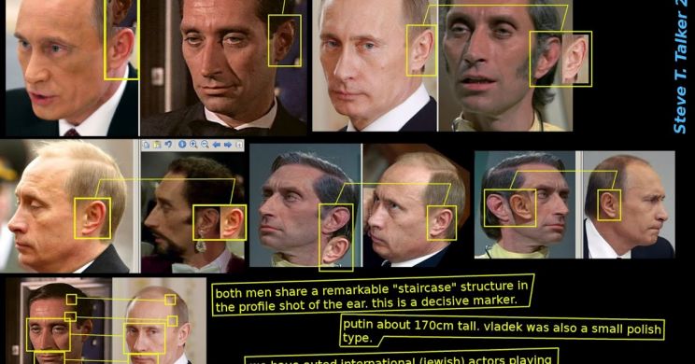
Task: Select the zoom in magnifier icon
Action: 193,145
